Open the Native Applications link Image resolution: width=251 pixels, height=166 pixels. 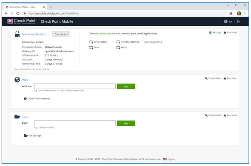34,34
